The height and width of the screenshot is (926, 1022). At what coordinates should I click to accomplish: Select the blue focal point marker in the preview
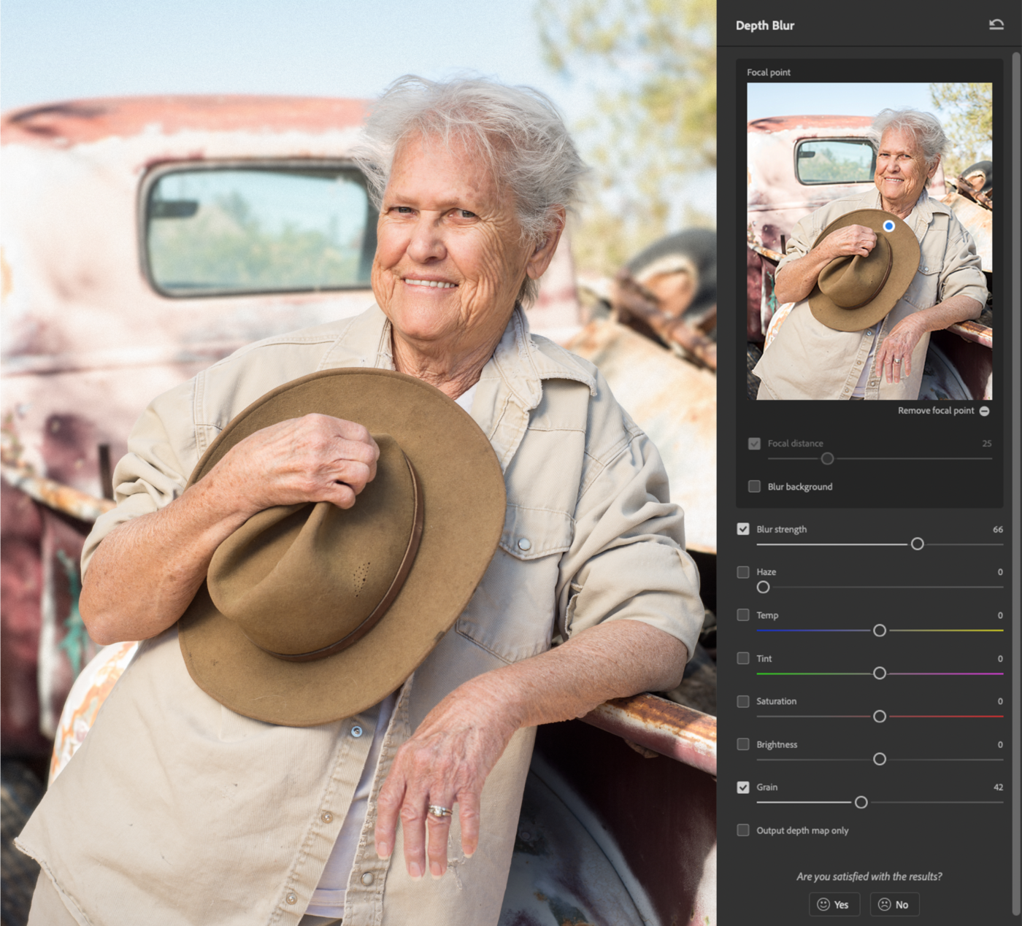pyautogui.click(x=888, y=227)
